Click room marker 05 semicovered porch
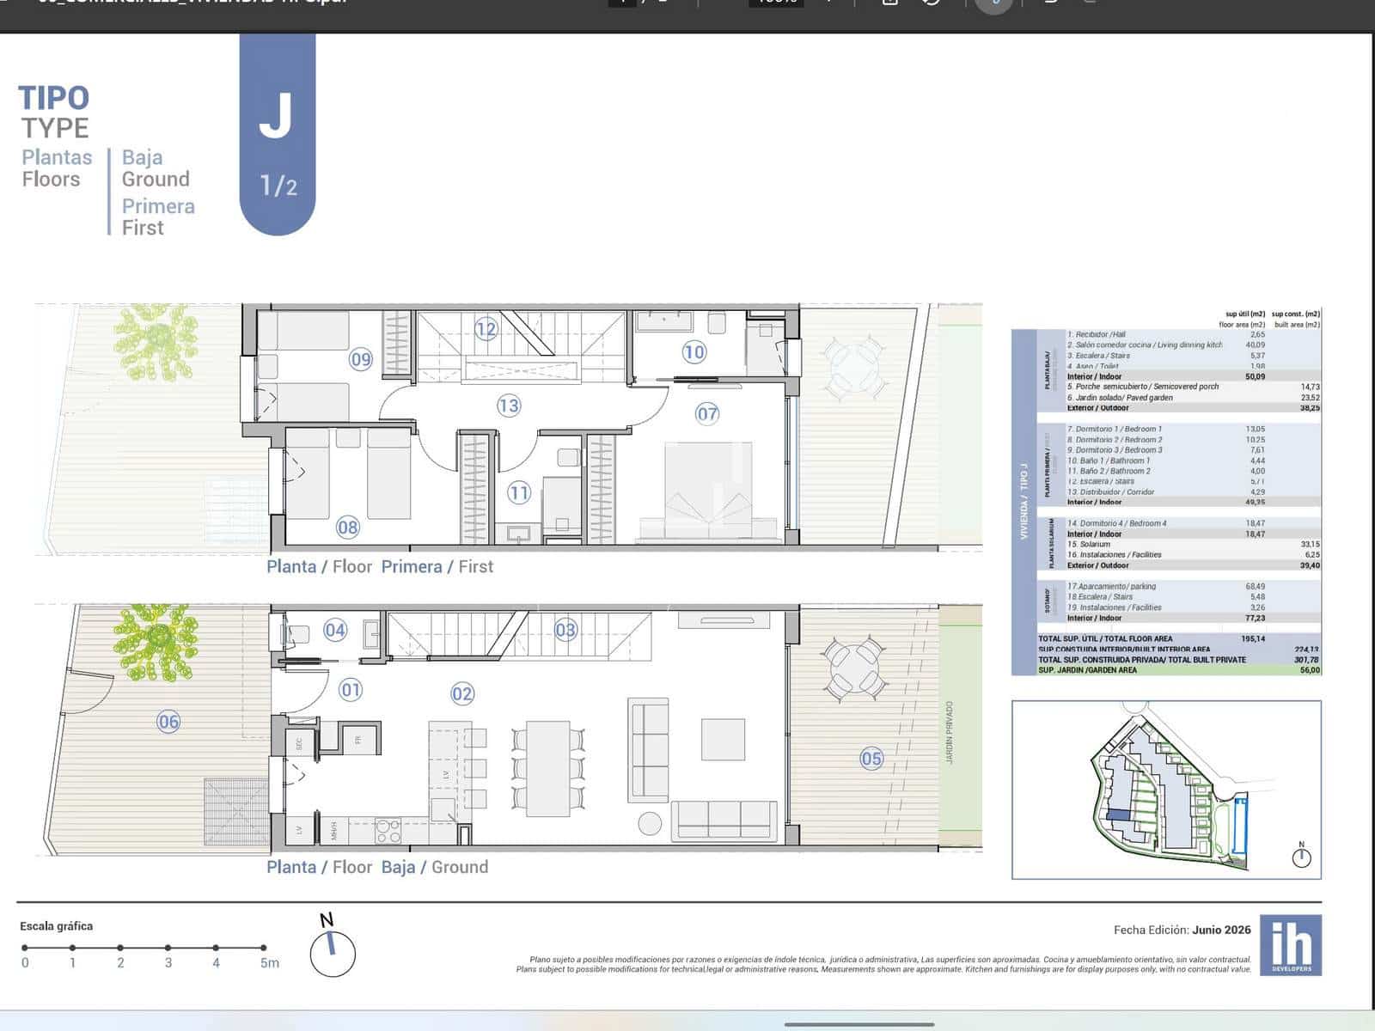 (871, 759)
